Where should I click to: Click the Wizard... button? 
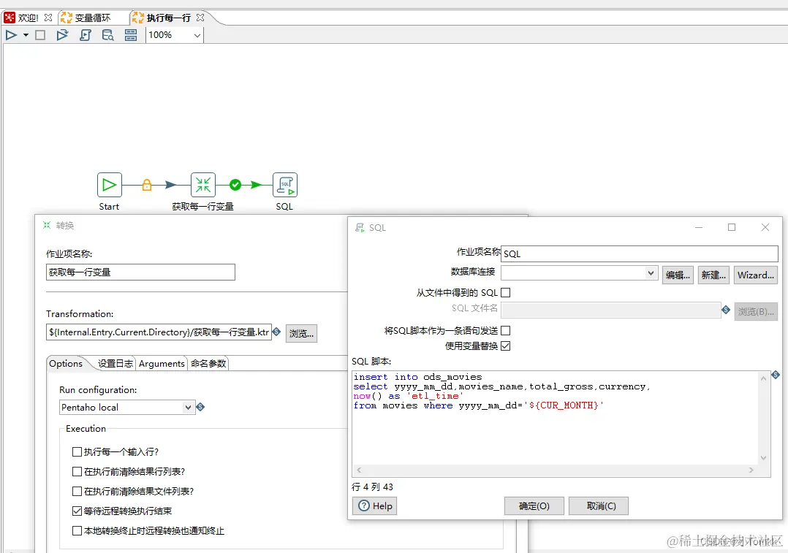point(756,275)
